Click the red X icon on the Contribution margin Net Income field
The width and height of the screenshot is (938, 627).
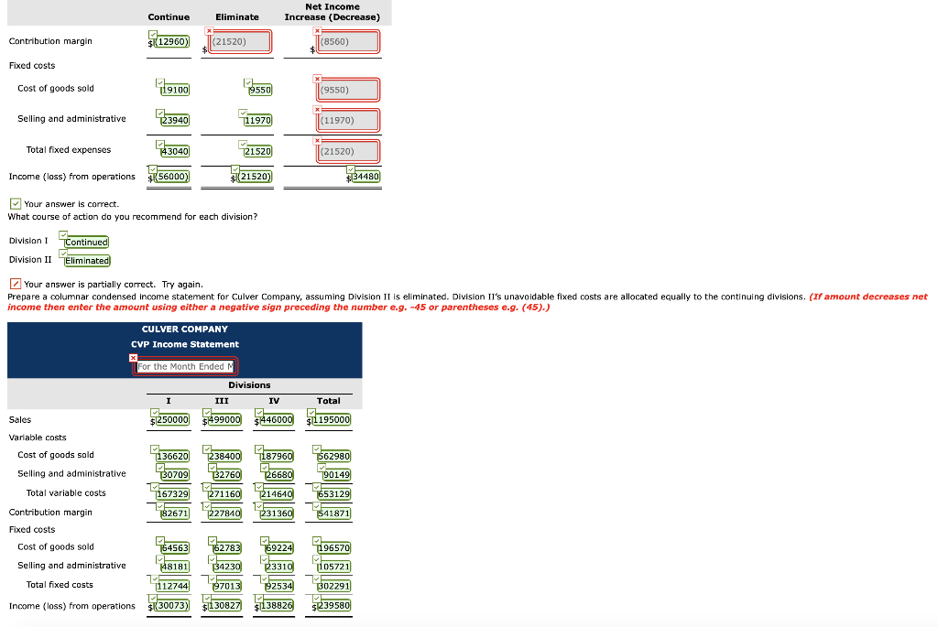click(x=317, y=31)
